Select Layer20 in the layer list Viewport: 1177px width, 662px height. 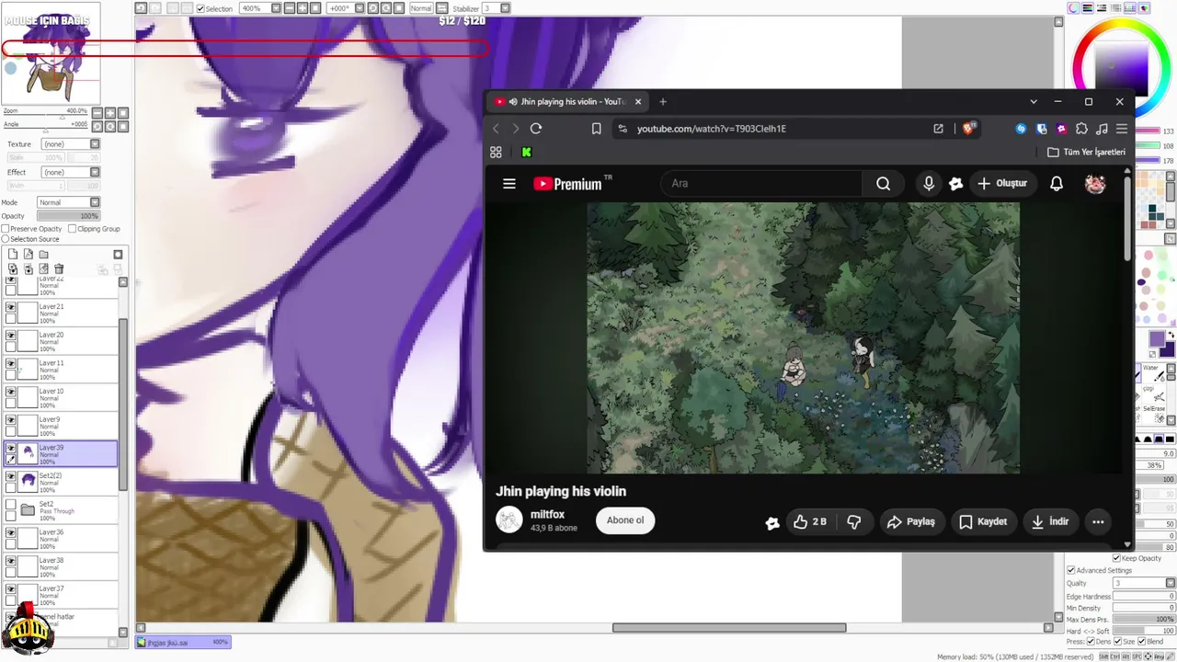pyautogui.click(x=62, y=341)
